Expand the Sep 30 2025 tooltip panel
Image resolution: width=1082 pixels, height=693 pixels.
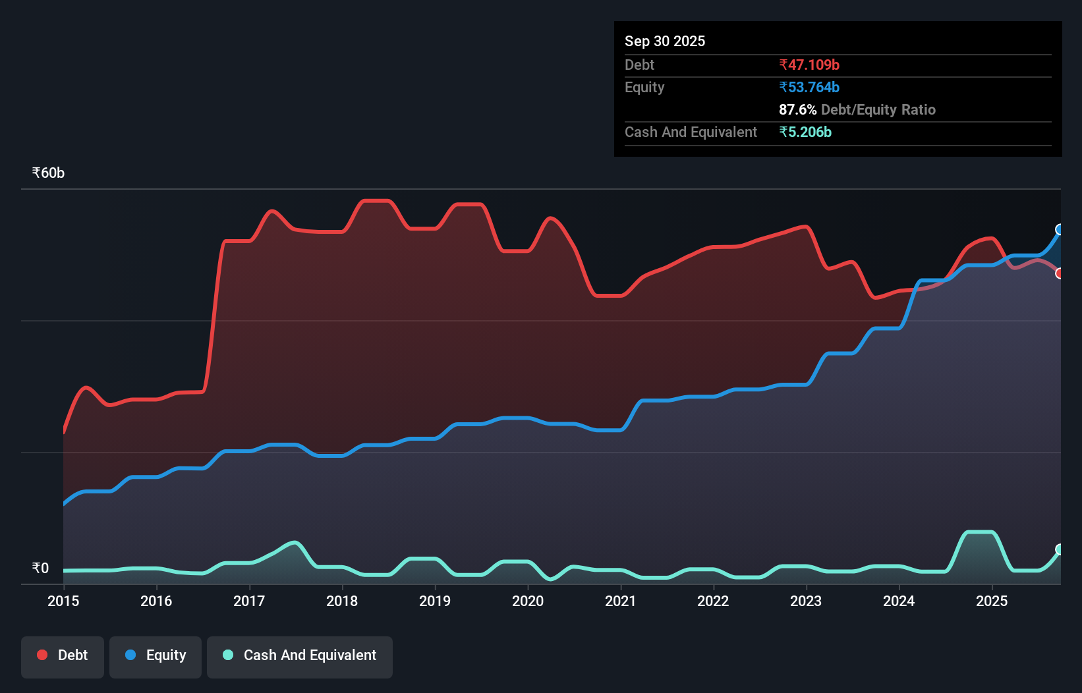point(665,41)
